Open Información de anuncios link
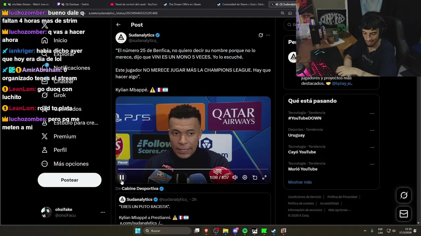The image size is (421, 236). [x=305, y=210]
